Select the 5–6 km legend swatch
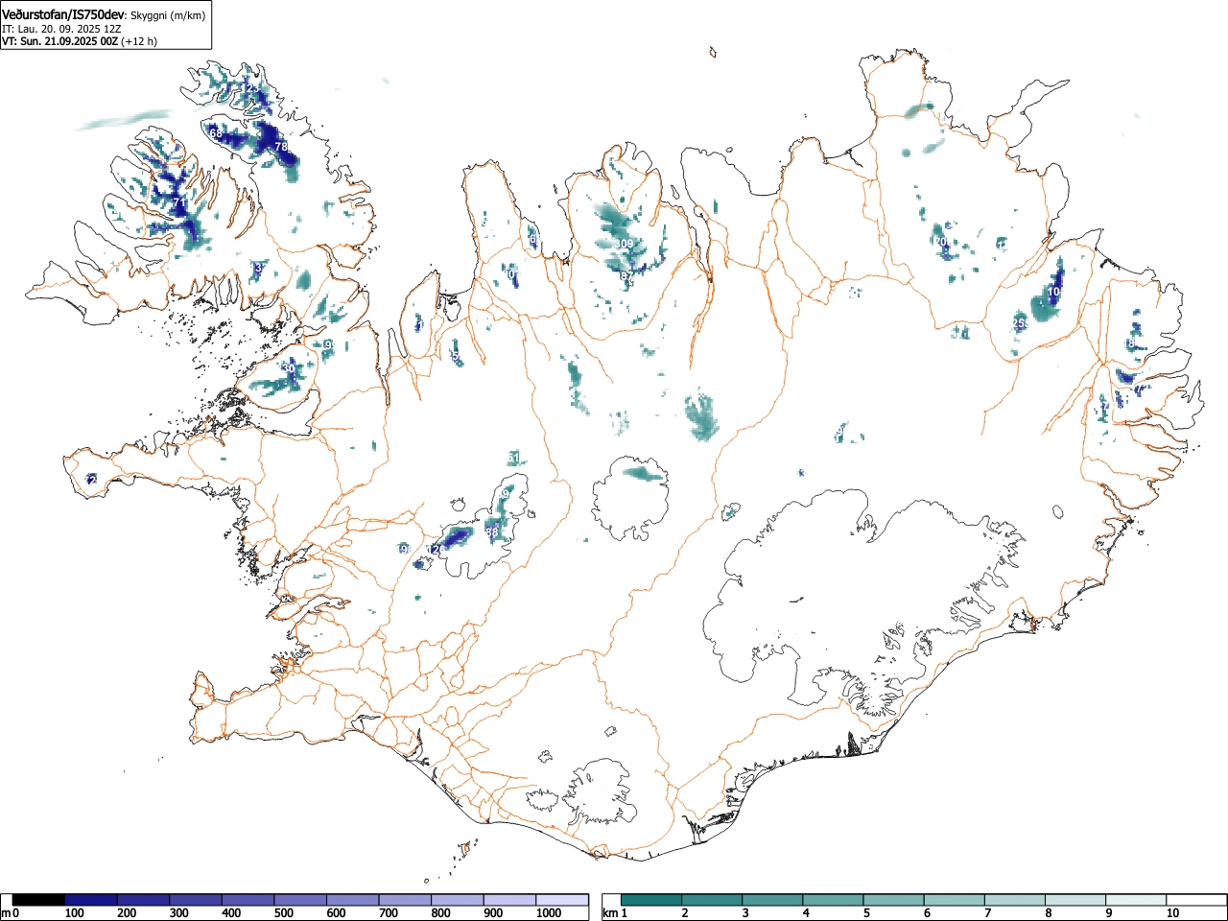This screenshot has height=921, width=1228. click(893, 900)
